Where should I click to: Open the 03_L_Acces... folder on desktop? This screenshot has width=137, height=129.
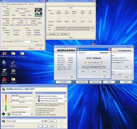tap(13, 54)
